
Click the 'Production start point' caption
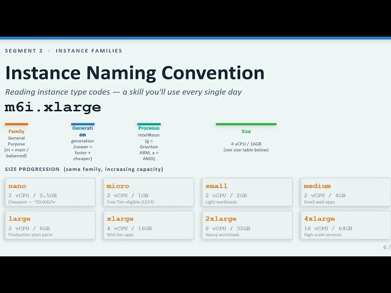pyautogui.click(x=31, y=235)
